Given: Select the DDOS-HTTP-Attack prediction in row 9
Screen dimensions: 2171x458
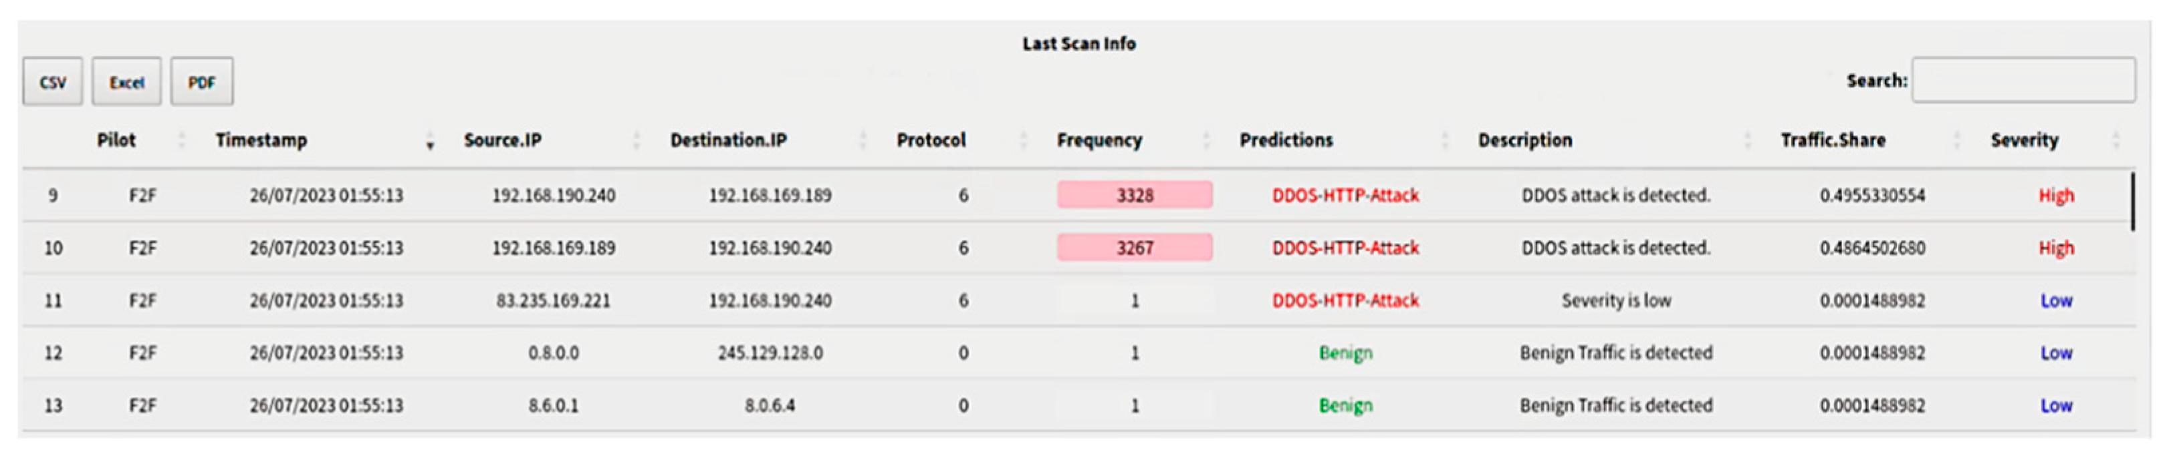Looking at the screenshot, I should click(1345, 196).
